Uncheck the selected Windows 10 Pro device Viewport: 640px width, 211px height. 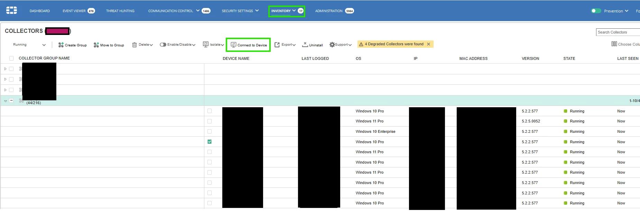(210, 142)
